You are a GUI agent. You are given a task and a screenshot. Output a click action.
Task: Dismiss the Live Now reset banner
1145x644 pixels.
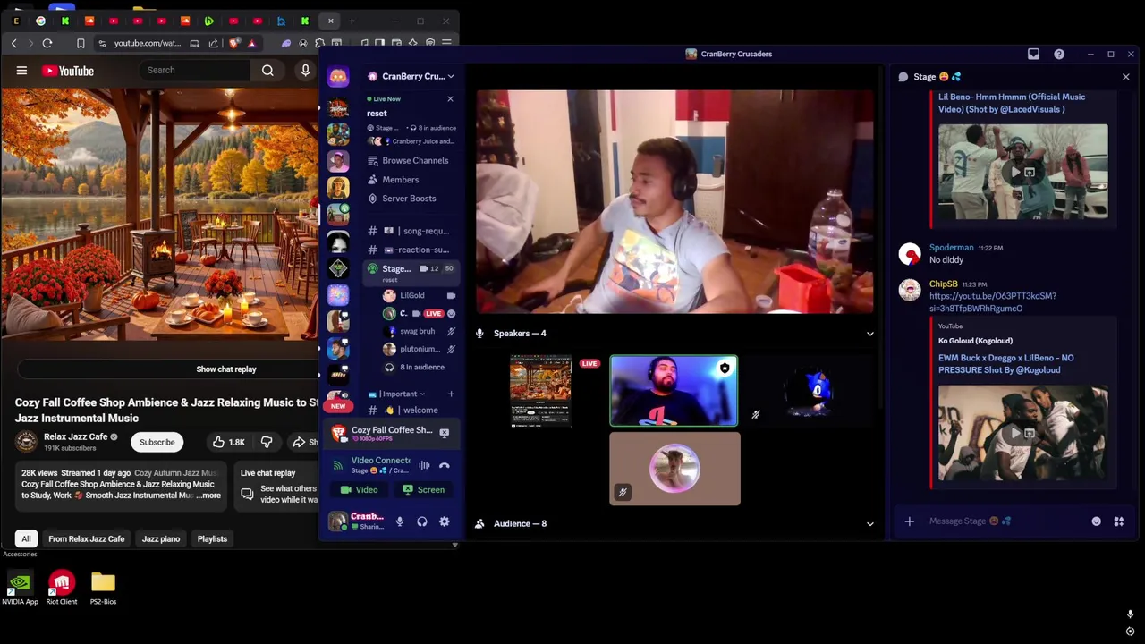tap(450, 98)
